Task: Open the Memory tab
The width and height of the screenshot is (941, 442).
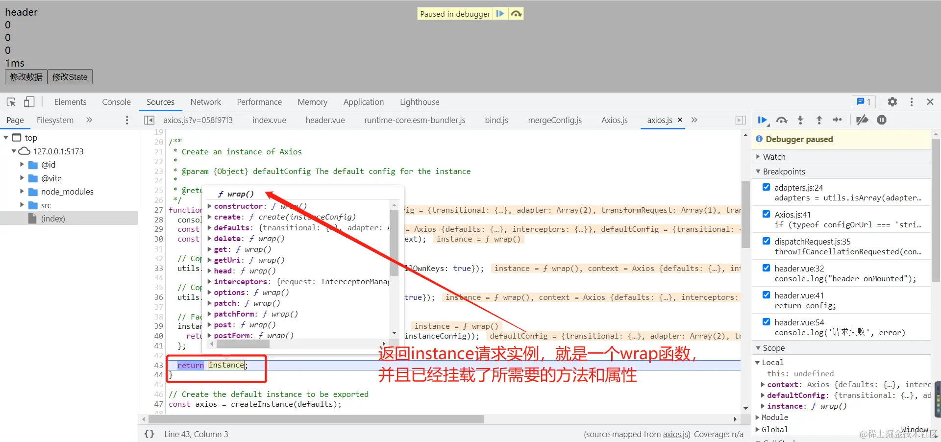Action: click(x=312, y=102)
